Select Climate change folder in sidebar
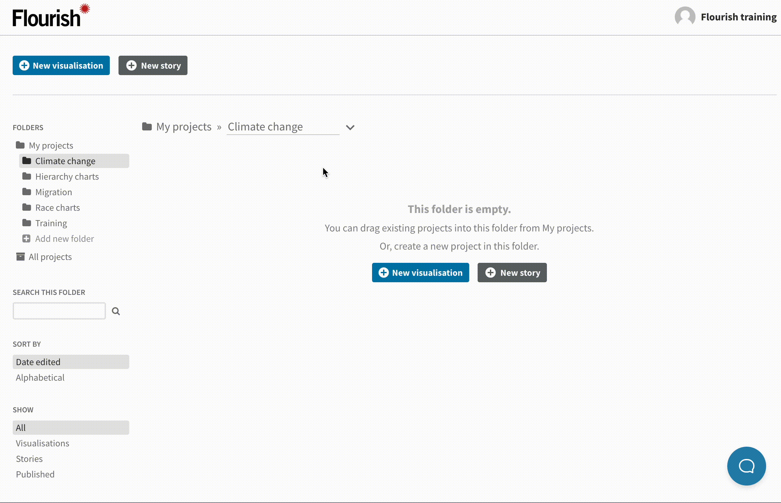 [x=74, y=161]
